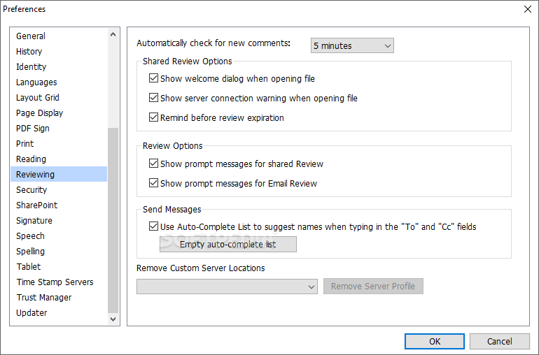The image size is (539, 355).
Task: Uncheck Remind before review expiration
Action: tap(154, 117)
